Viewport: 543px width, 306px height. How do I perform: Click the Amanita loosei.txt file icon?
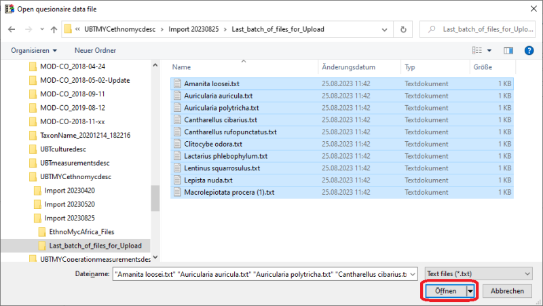[177, 83]
